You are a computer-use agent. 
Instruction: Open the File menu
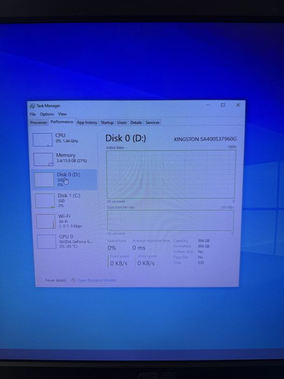coord(32,114)
